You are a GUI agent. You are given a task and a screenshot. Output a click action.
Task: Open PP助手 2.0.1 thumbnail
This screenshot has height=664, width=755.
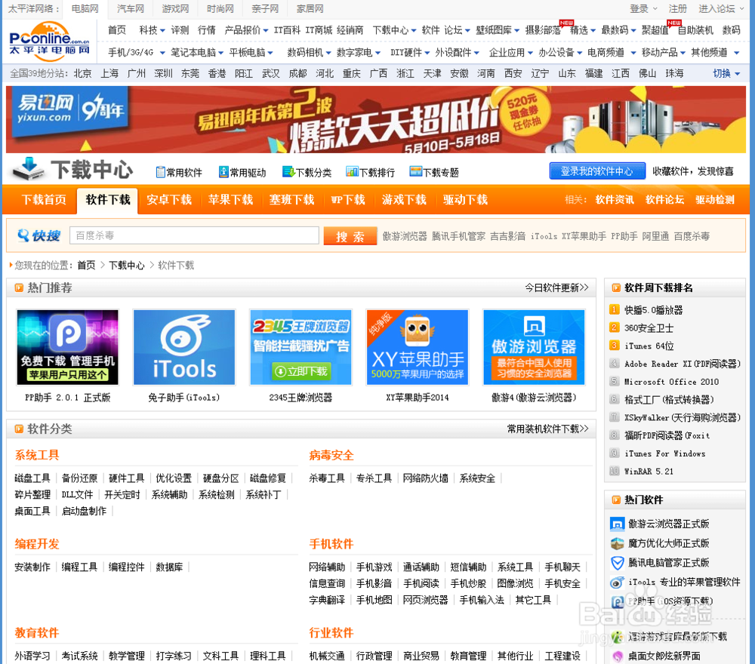click(x=67, y=347)
